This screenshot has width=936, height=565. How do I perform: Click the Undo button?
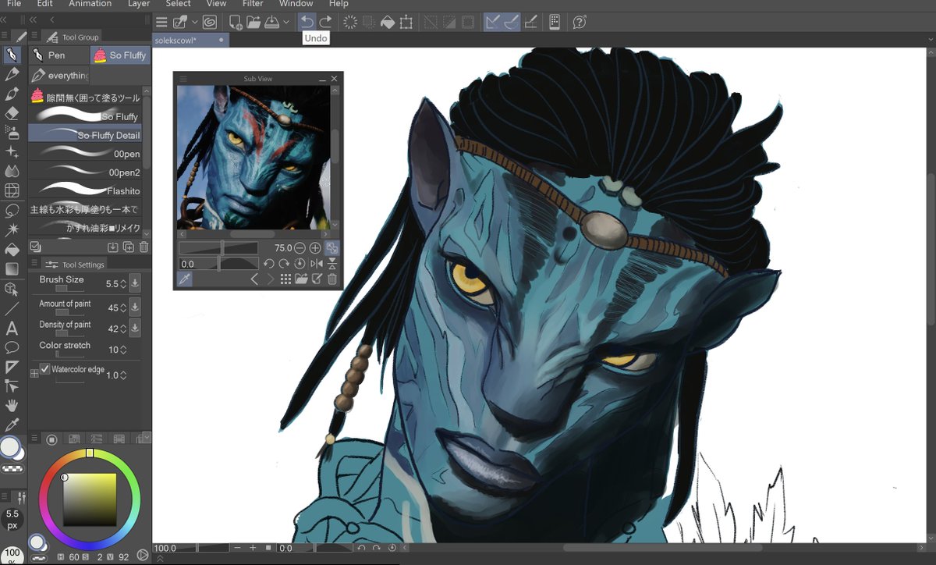(x=307, y=22)
